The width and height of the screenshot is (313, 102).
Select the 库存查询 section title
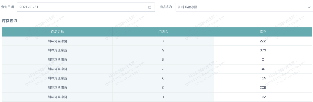pos(9,20)
